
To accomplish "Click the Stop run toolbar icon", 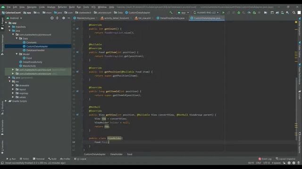I will (x=259, y=13).
